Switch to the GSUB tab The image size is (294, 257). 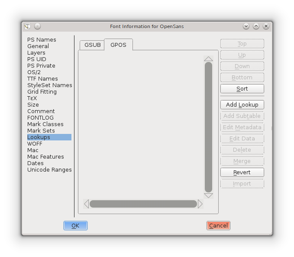coord(92,45)
